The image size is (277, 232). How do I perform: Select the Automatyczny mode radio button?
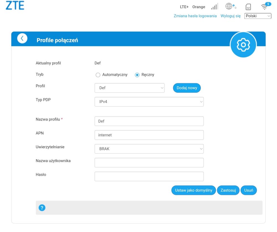(x=98, y=75)
